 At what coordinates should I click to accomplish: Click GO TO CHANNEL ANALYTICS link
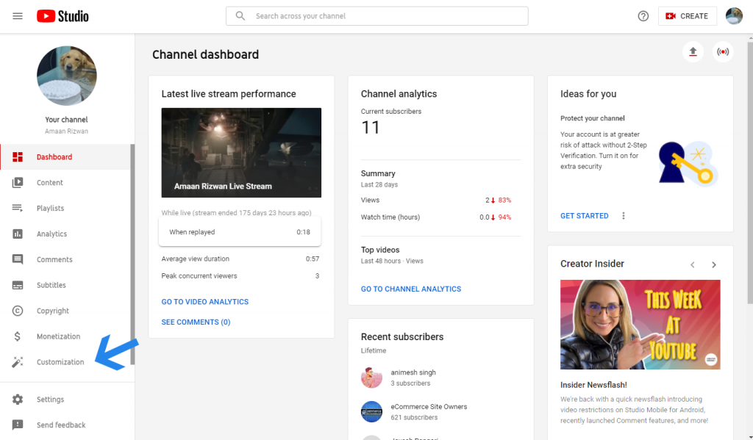(411, 289)
